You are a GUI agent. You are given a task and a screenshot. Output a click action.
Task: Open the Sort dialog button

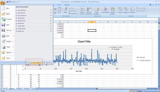click(x=59, y=10)
